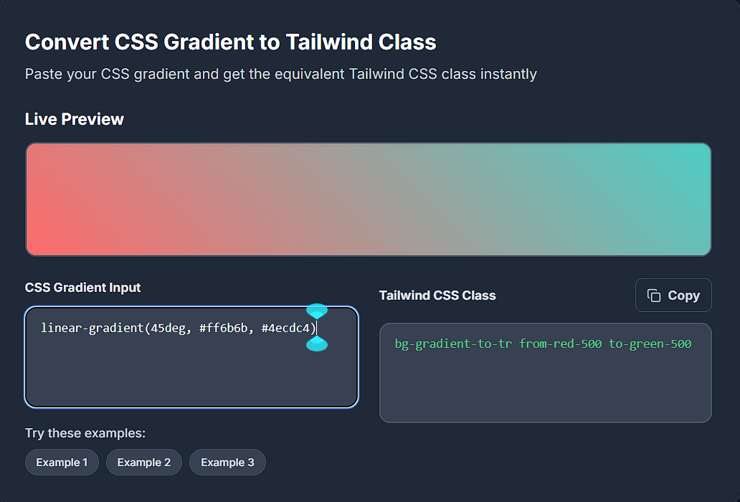Click the Convert CSS Gradient to Tailwind Class title

coord(231,42)
